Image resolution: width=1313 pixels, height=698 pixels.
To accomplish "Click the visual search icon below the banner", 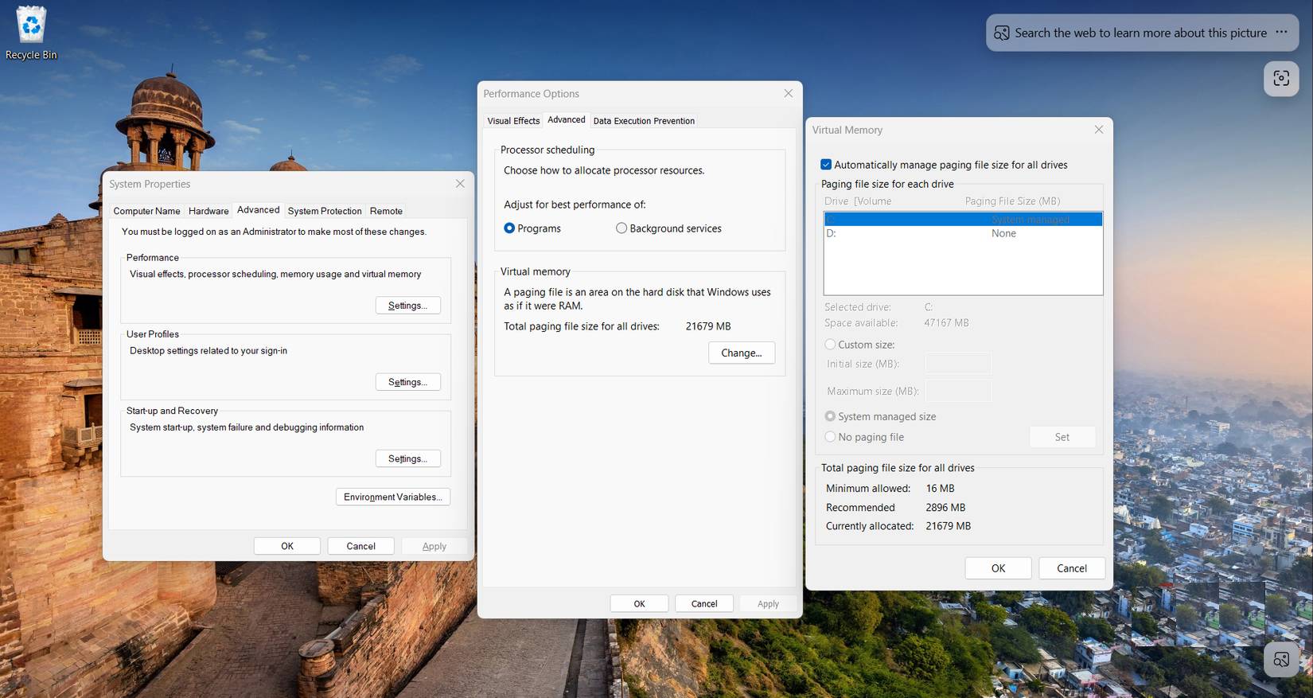I will point(1281,78).
